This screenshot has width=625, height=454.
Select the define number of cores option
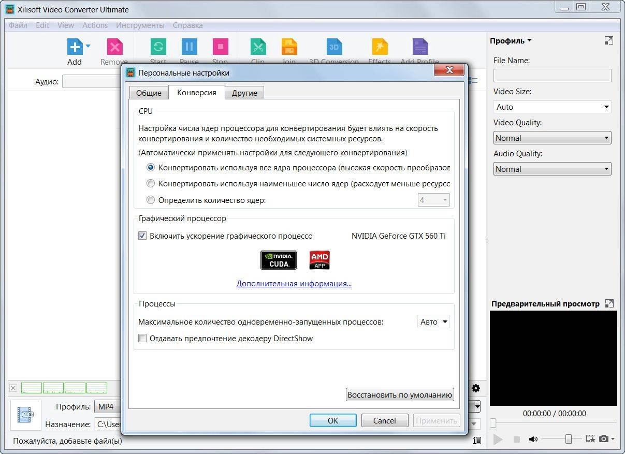151,200
